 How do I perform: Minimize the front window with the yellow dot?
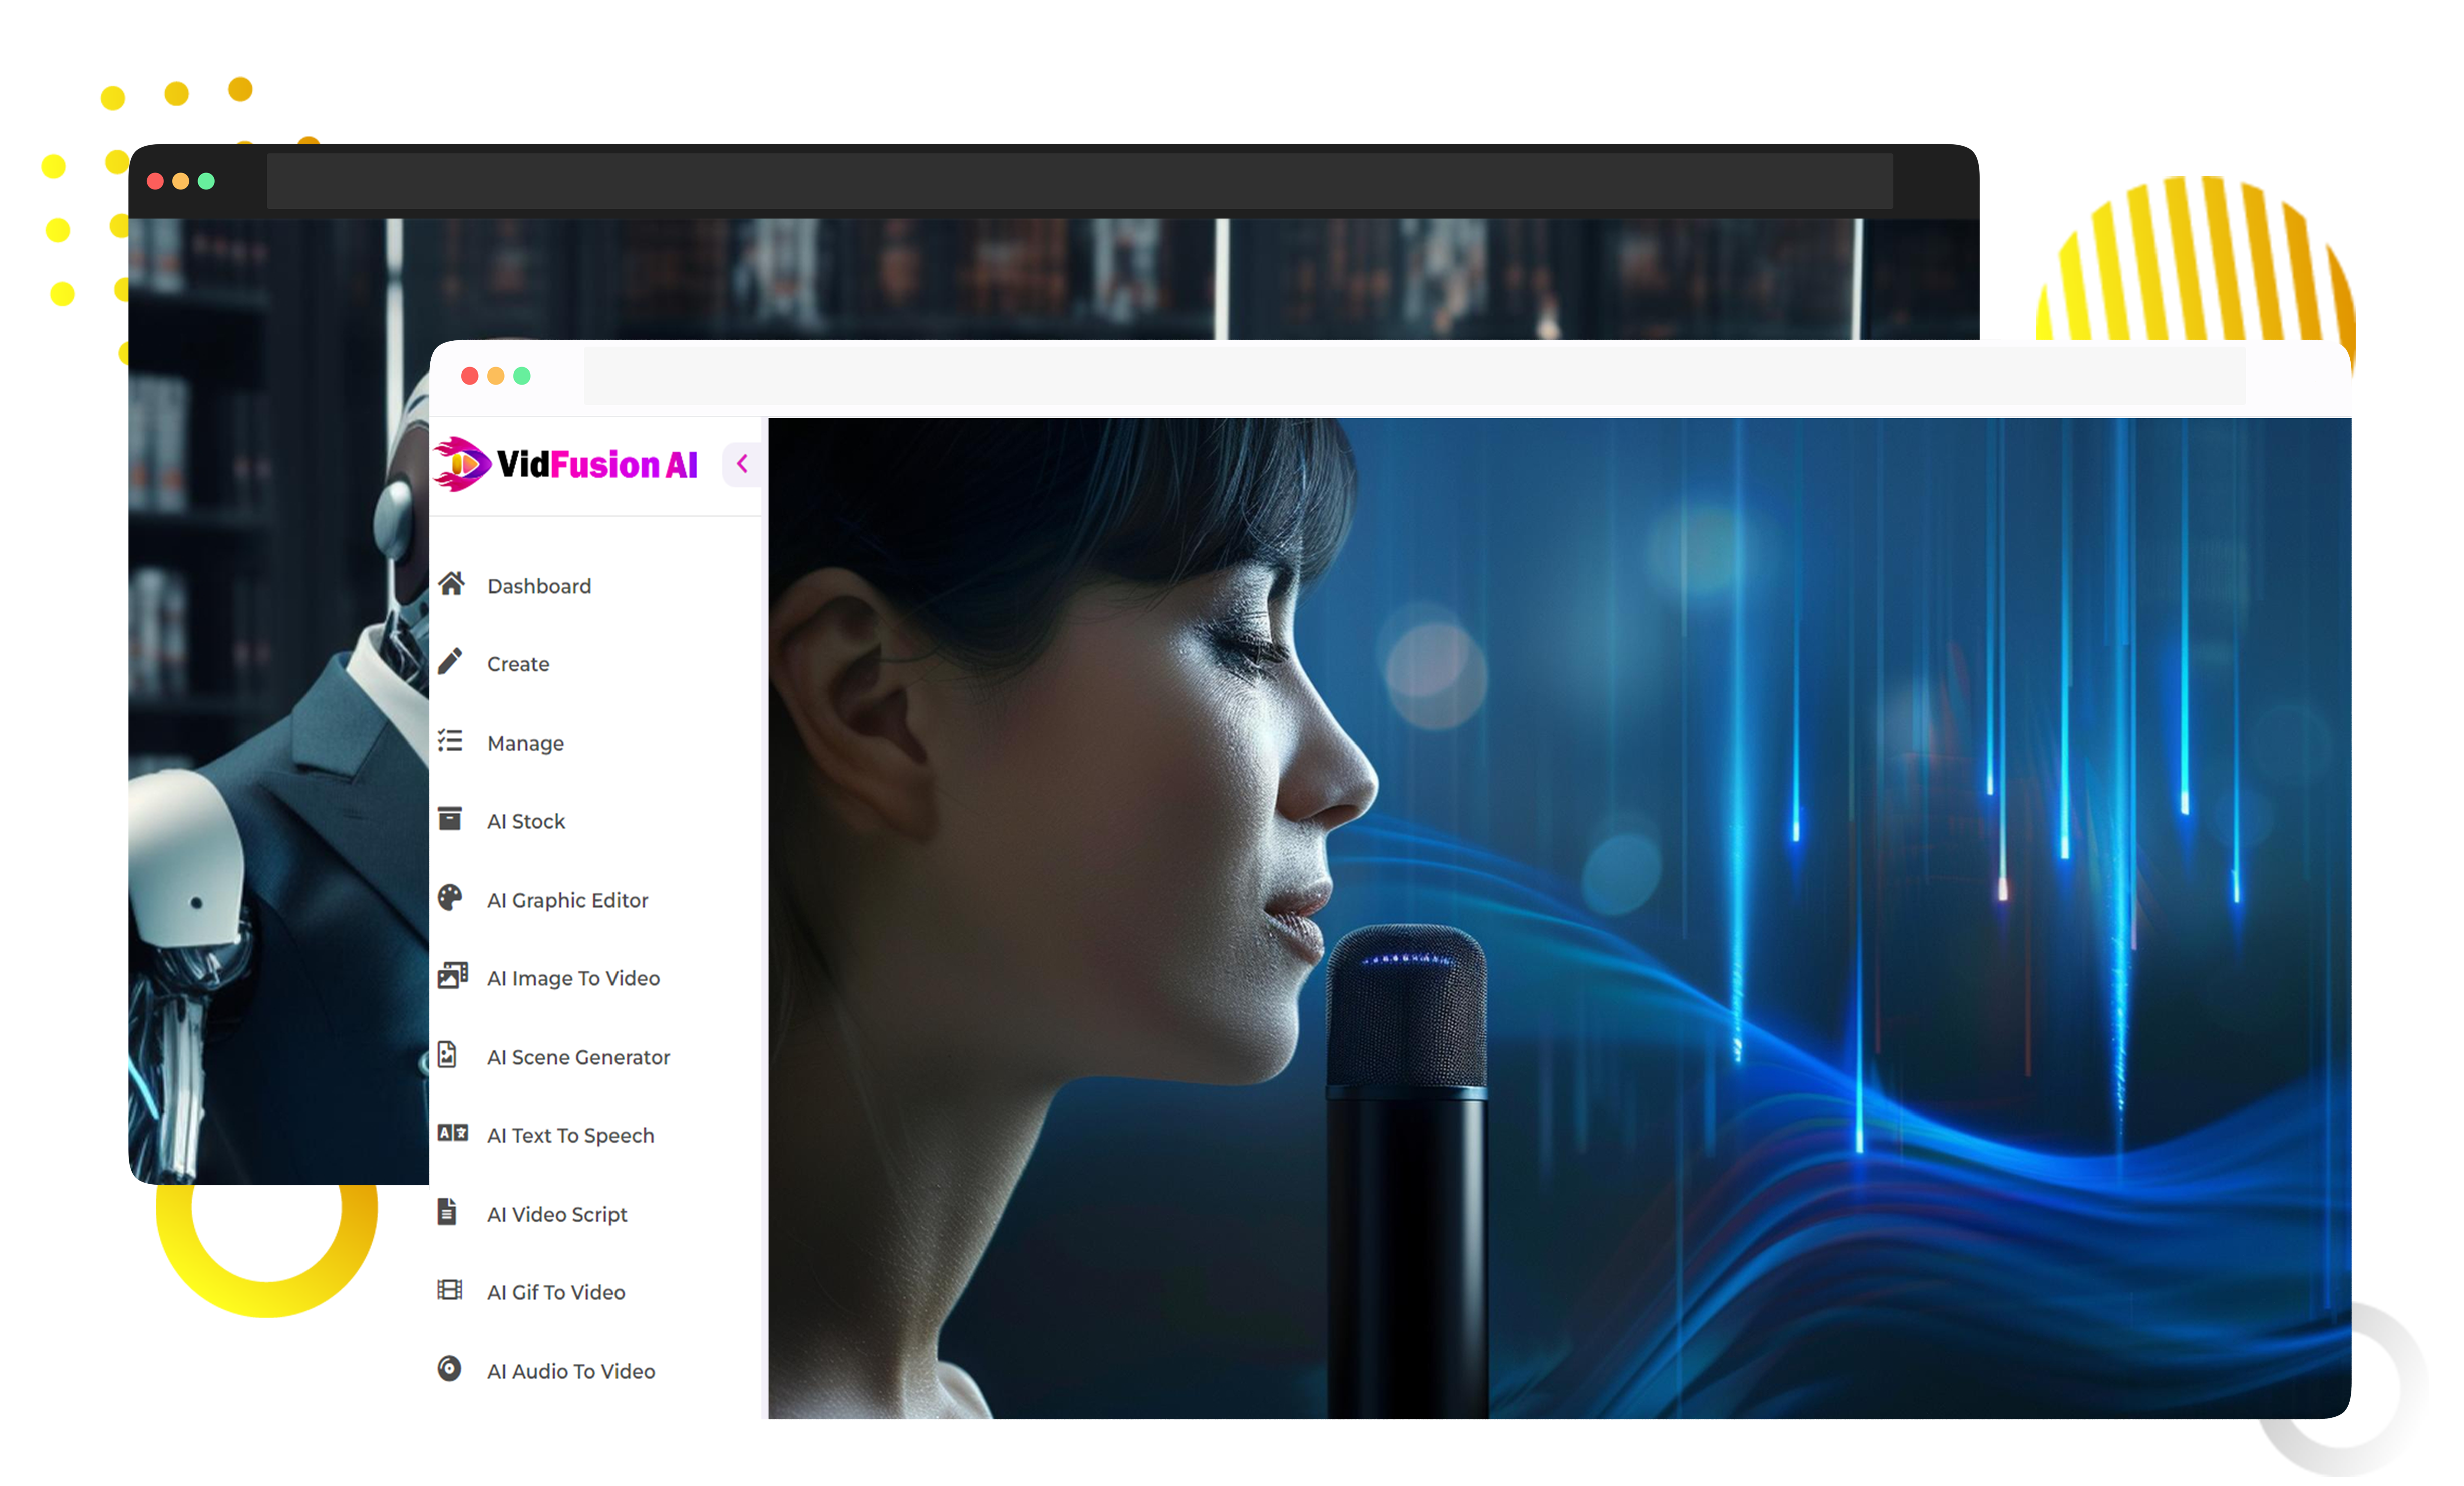tap(495, 376)
